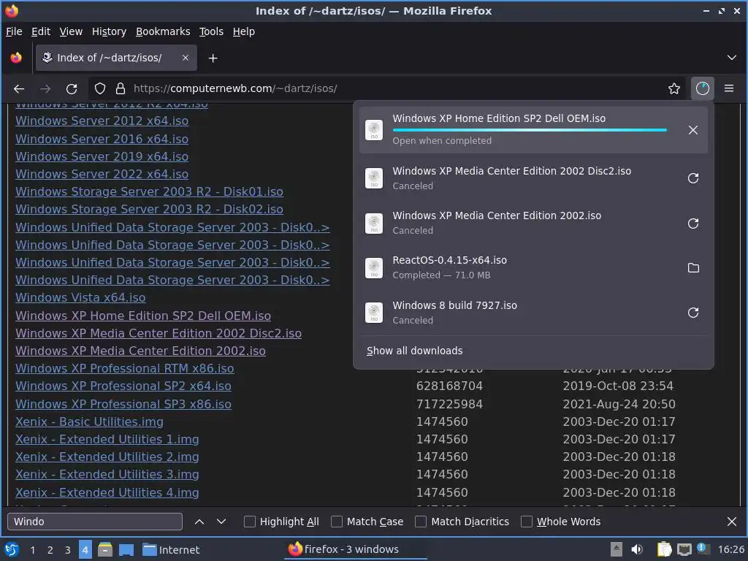Click the ReactOS download file icon
Image resolution: width=748 pixels, height=561 pixels.
[374, 267]
